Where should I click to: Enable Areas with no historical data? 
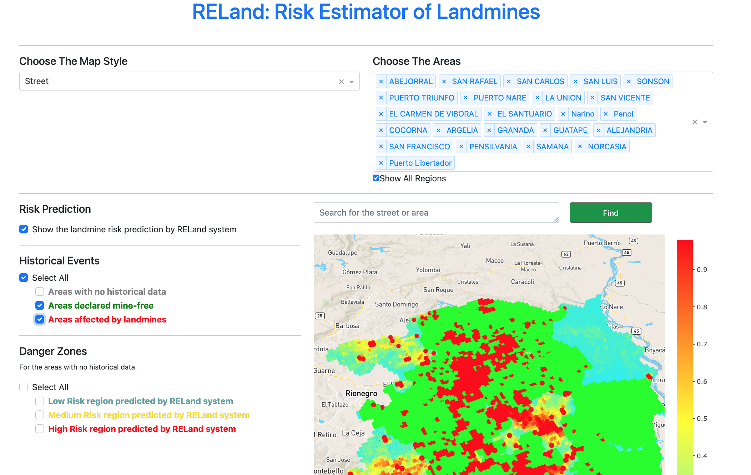pyautogui.click(x=40, y=291)
